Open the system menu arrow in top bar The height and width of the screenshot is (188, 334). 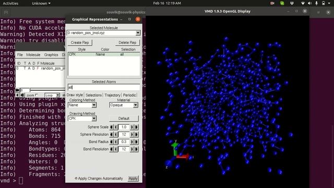pos(329,3)
